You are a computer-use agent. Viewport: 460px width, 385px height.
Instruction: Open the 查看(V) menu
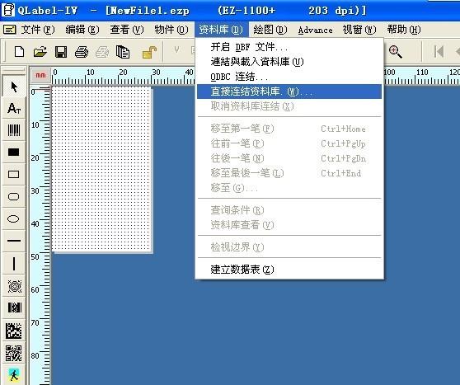tap(127, 30)
